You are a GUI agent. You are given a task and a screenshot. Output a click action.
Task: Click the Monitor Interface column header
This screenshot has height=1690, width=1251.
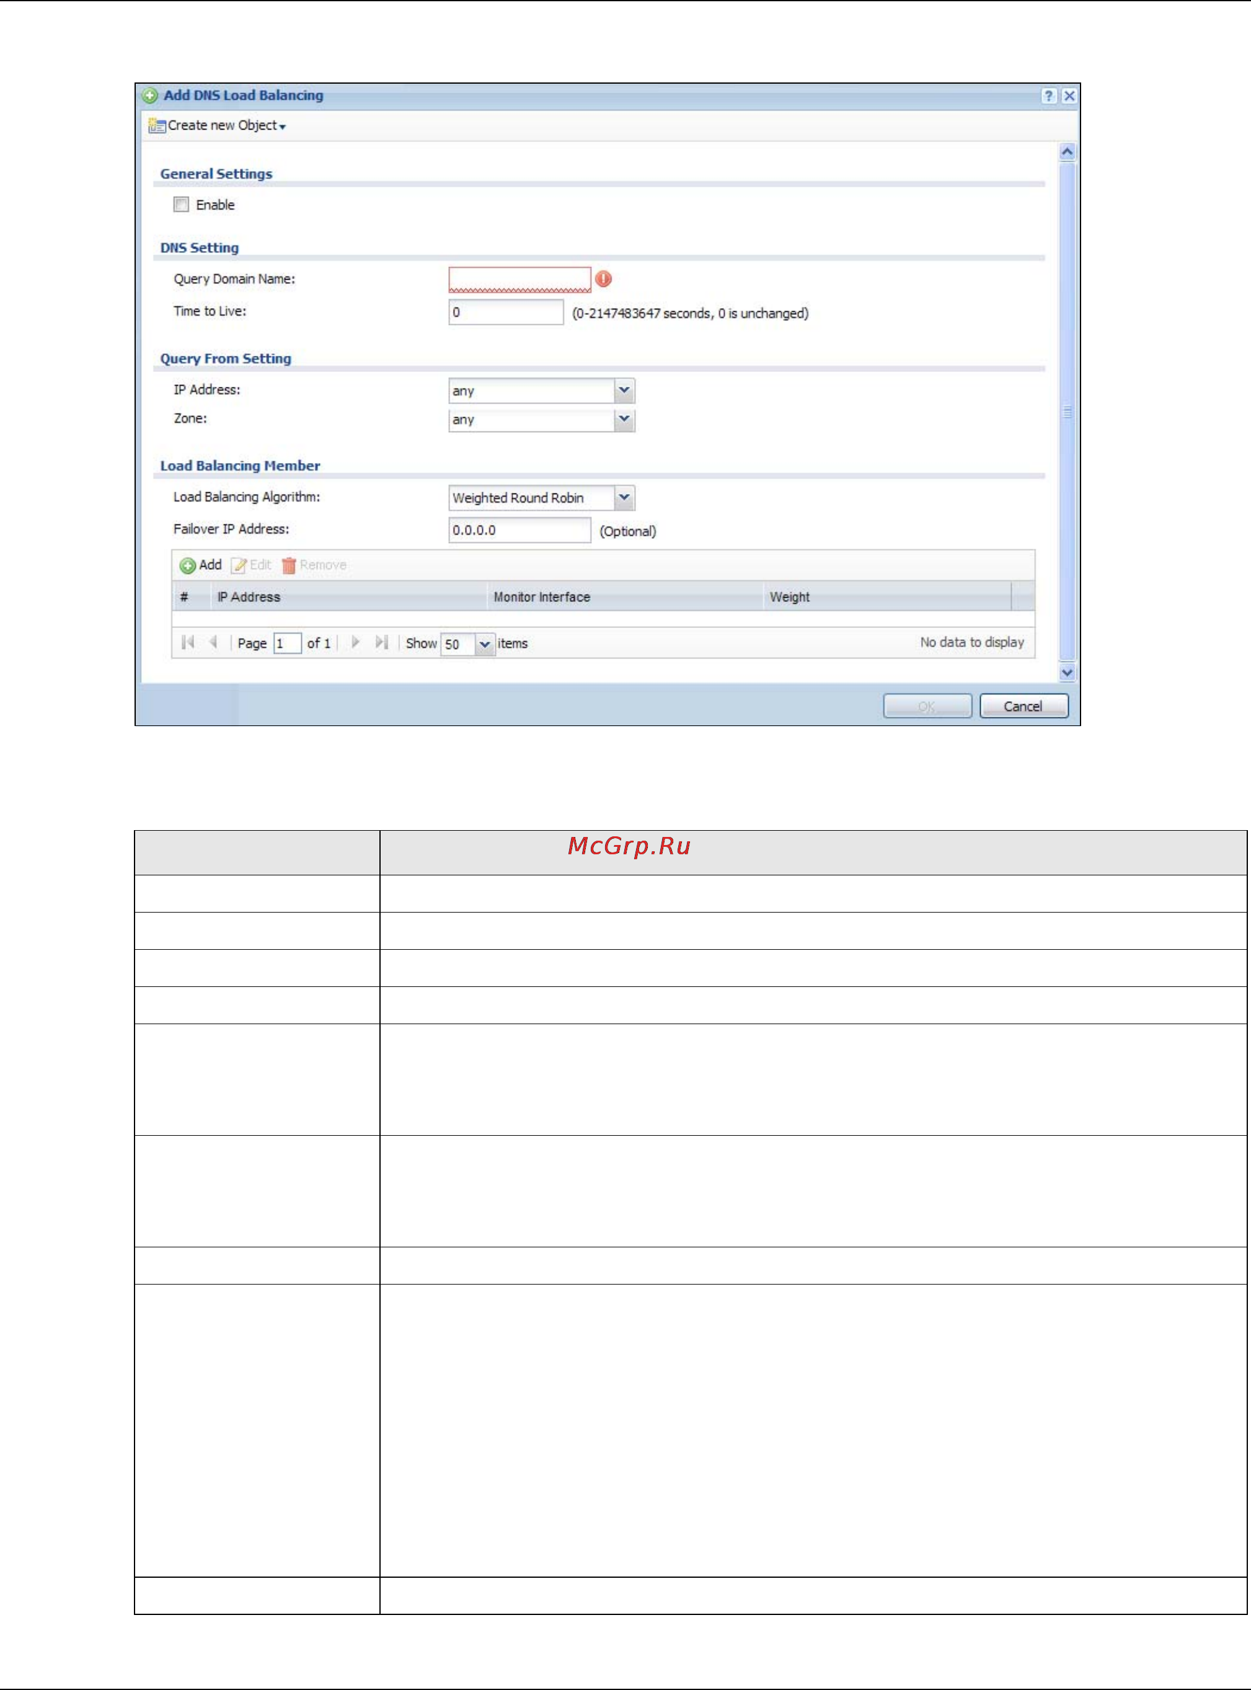(625, 596)
